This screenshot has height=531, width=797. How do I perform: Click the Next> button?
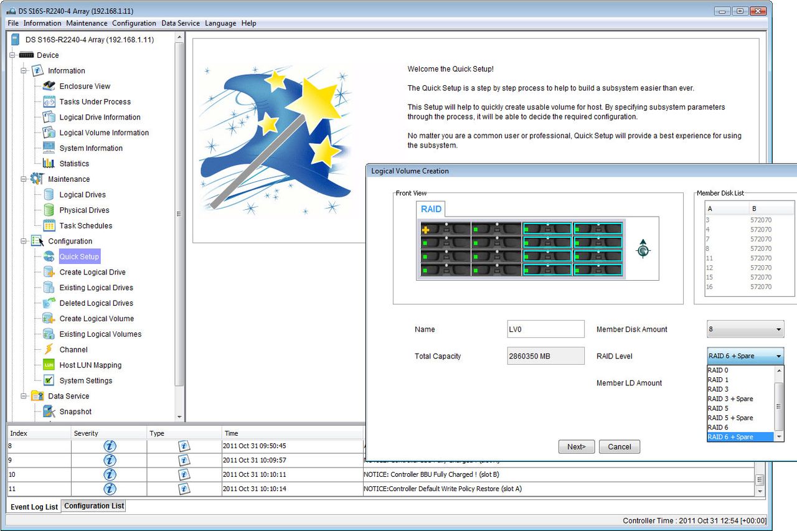point(577,447)
